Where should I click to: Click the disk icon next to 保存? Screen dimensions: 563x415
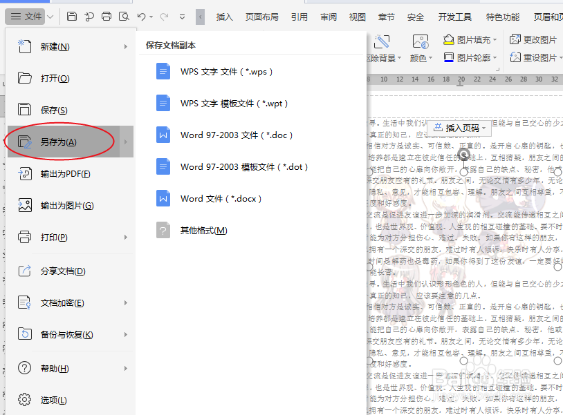25,109
